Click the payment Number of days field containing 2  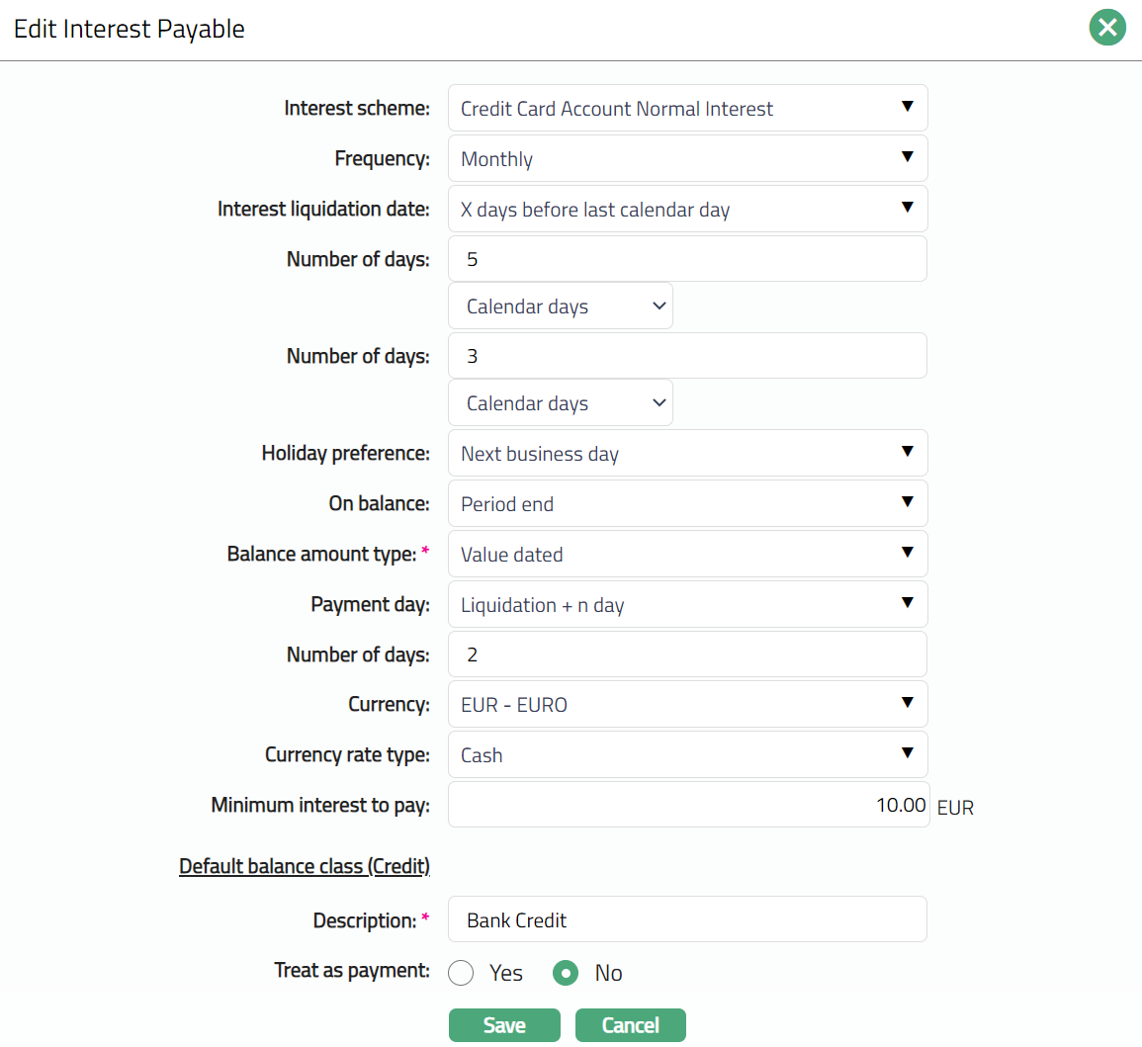coord(687,654)
